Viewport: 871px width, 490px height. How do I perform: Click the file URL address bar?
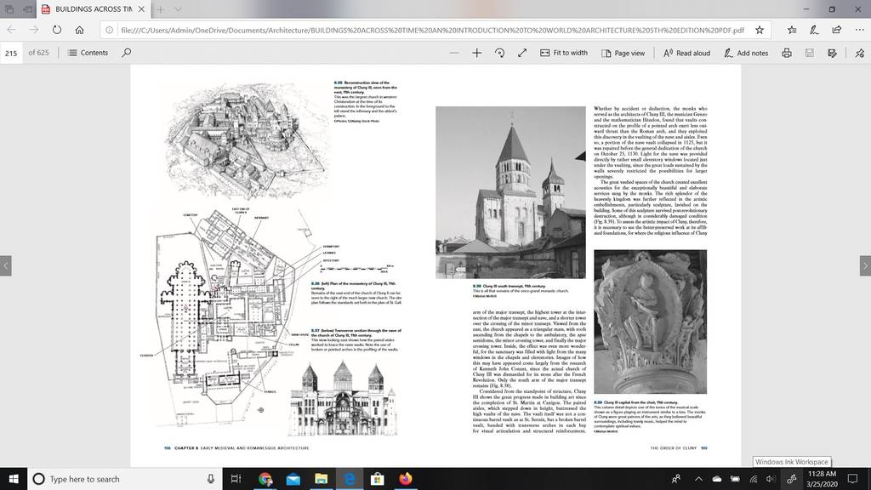click(432, 30)
